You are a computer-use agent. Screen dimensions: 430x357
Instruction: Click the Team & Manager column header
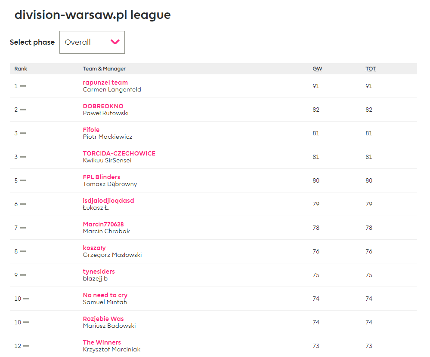pos(104,69)
